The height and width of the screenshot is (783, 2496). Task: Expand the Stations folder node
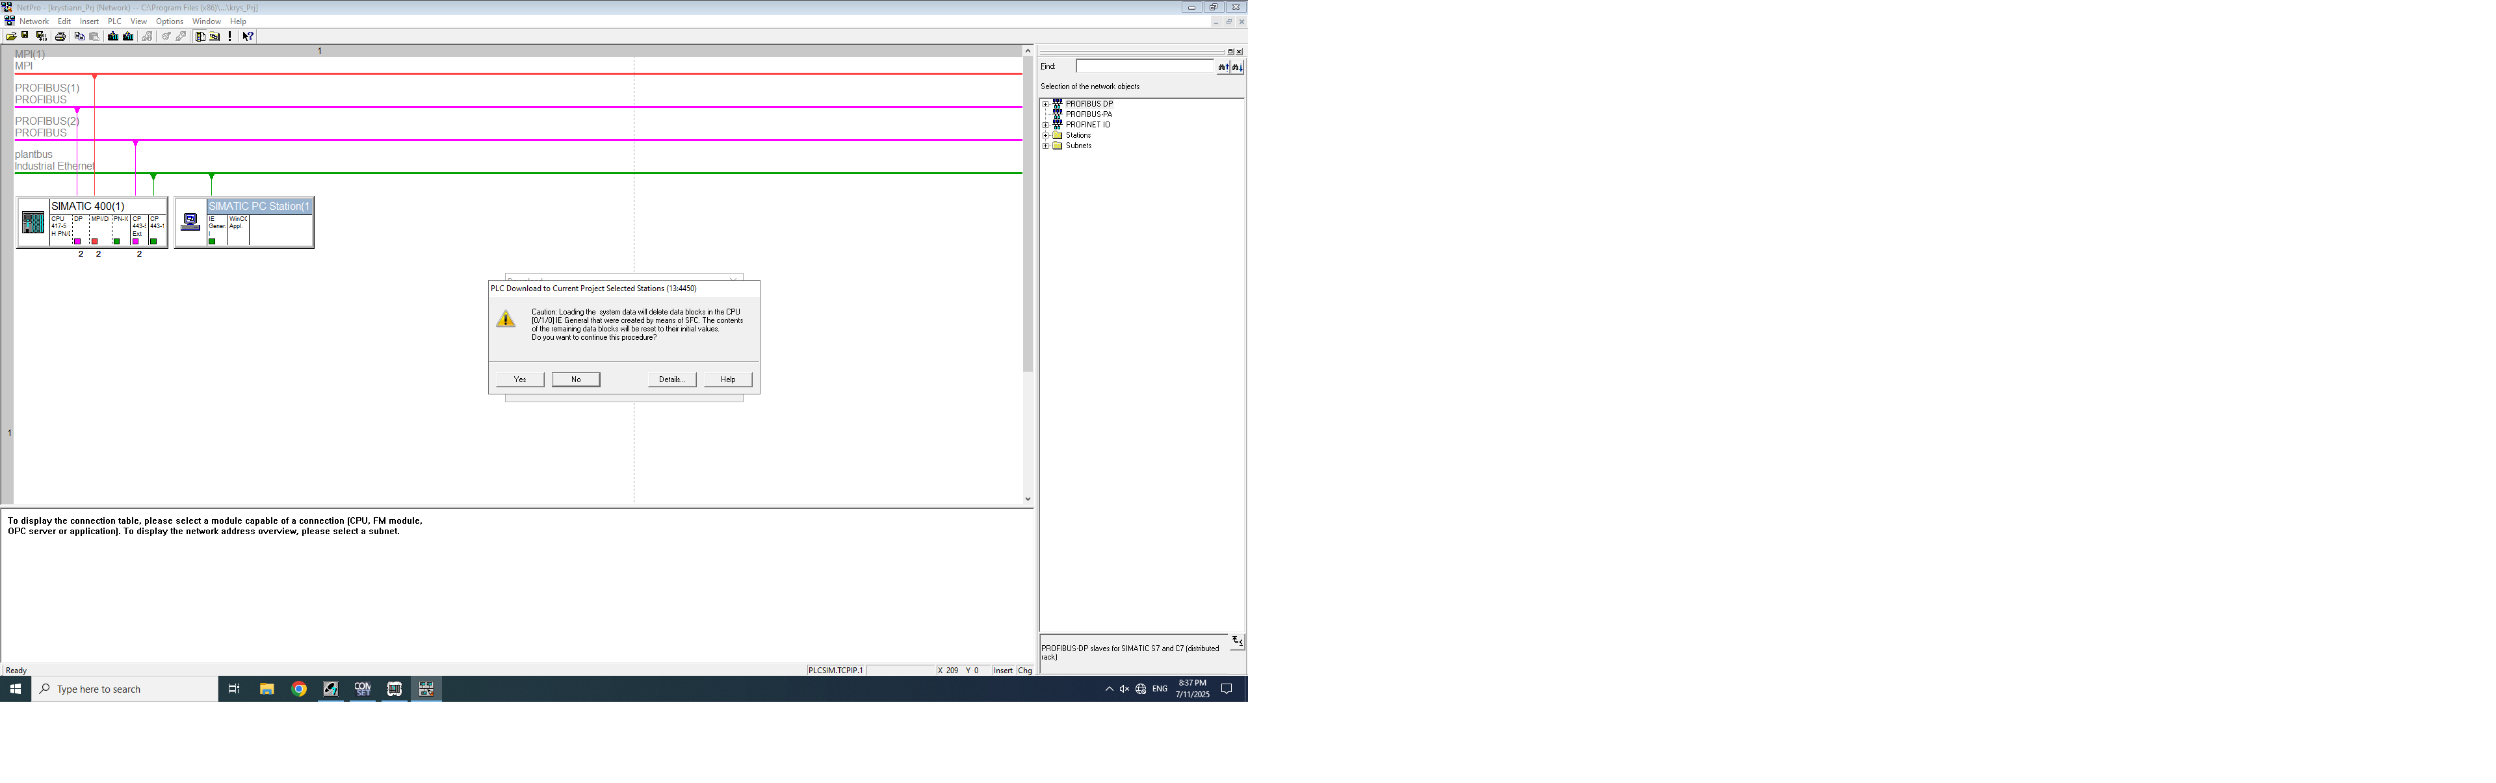[1045, 136]
